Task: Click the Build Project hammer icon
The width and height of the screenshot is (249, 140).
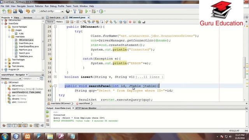Action: click(75, 11)
